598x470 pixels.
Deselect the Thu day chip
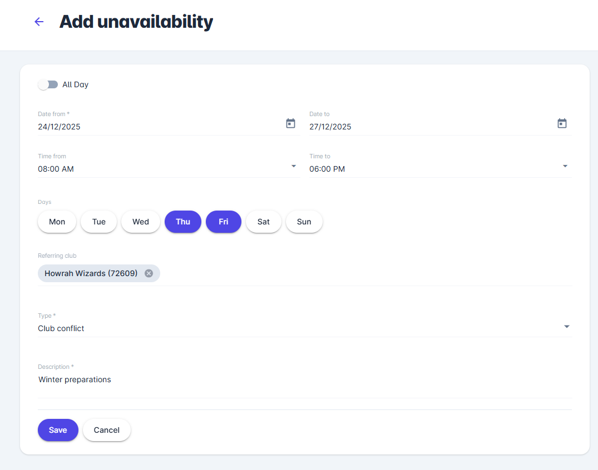[183, 222]
